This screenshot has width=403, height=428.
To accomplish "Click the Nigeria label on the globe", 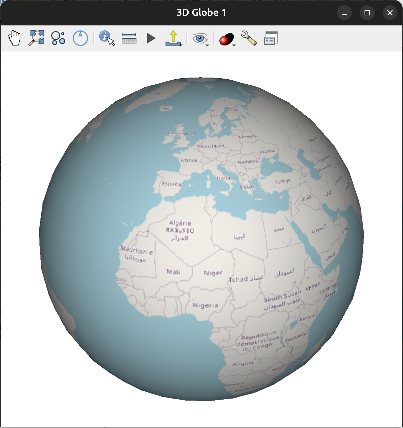I will [x=205, y=305].
